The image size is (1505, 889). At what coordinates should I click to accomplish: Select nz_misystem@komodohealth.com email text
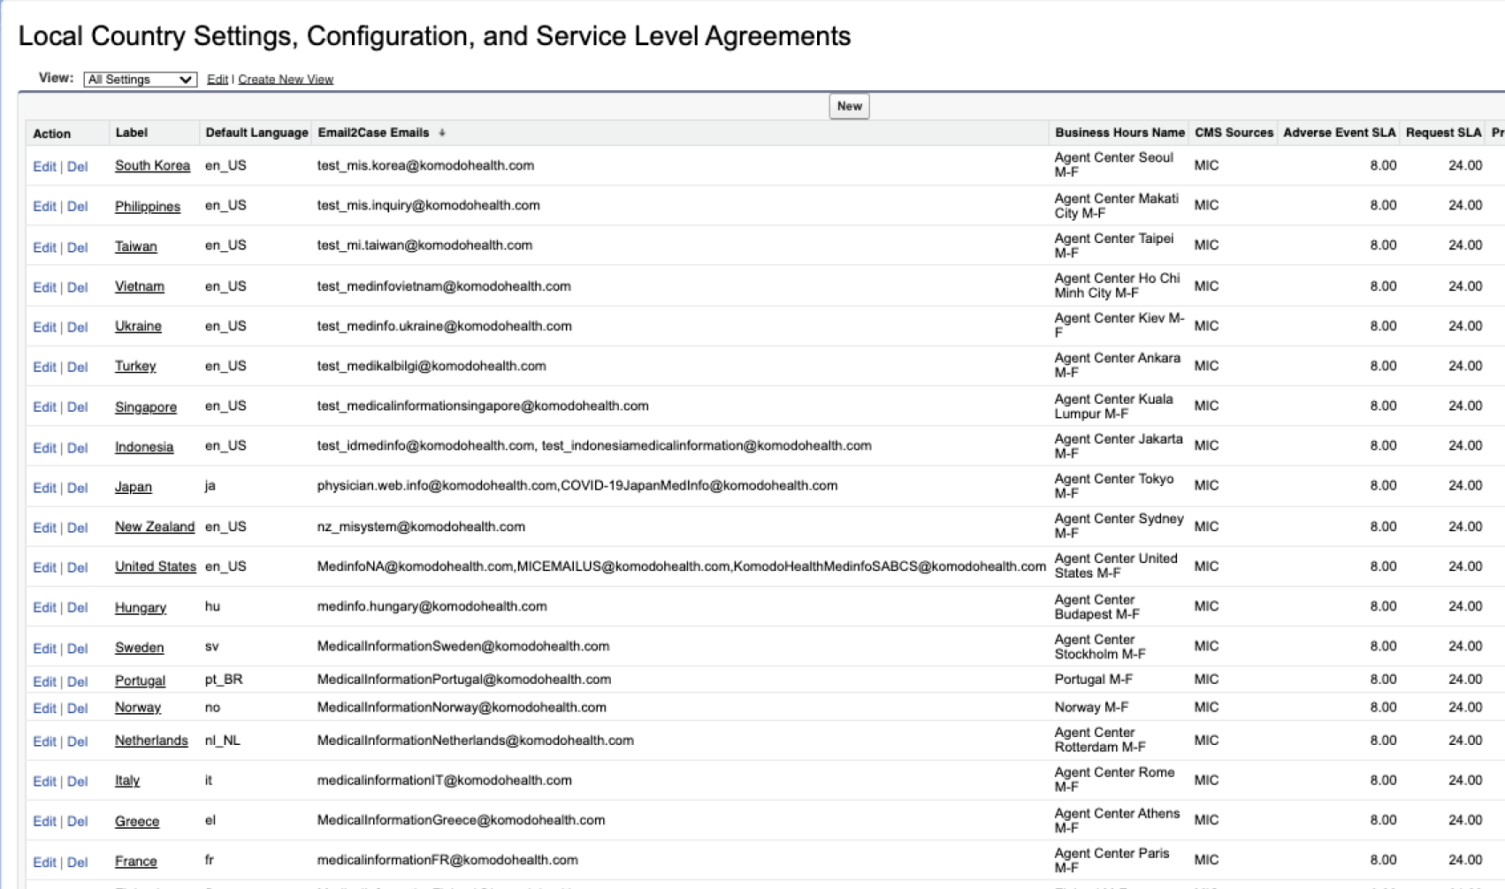click(x=421, y=527)
